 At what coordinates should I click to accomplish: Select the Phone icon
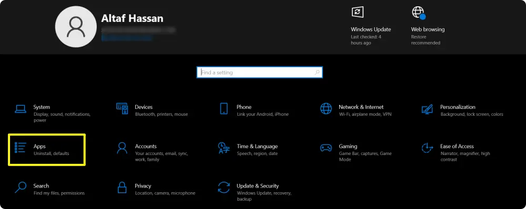[x=224, y=108]
